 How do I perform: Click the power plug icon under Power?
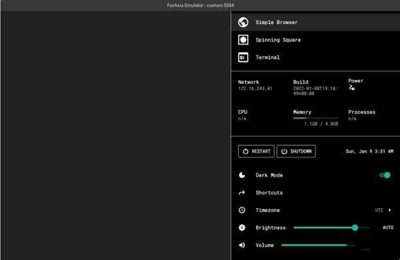[352, 87]
